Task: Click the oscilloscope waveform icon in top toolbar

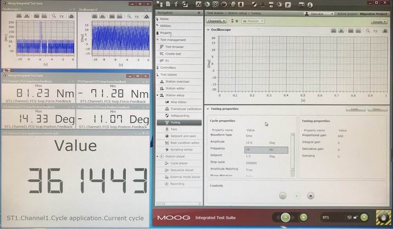Action: coord(198,4)
